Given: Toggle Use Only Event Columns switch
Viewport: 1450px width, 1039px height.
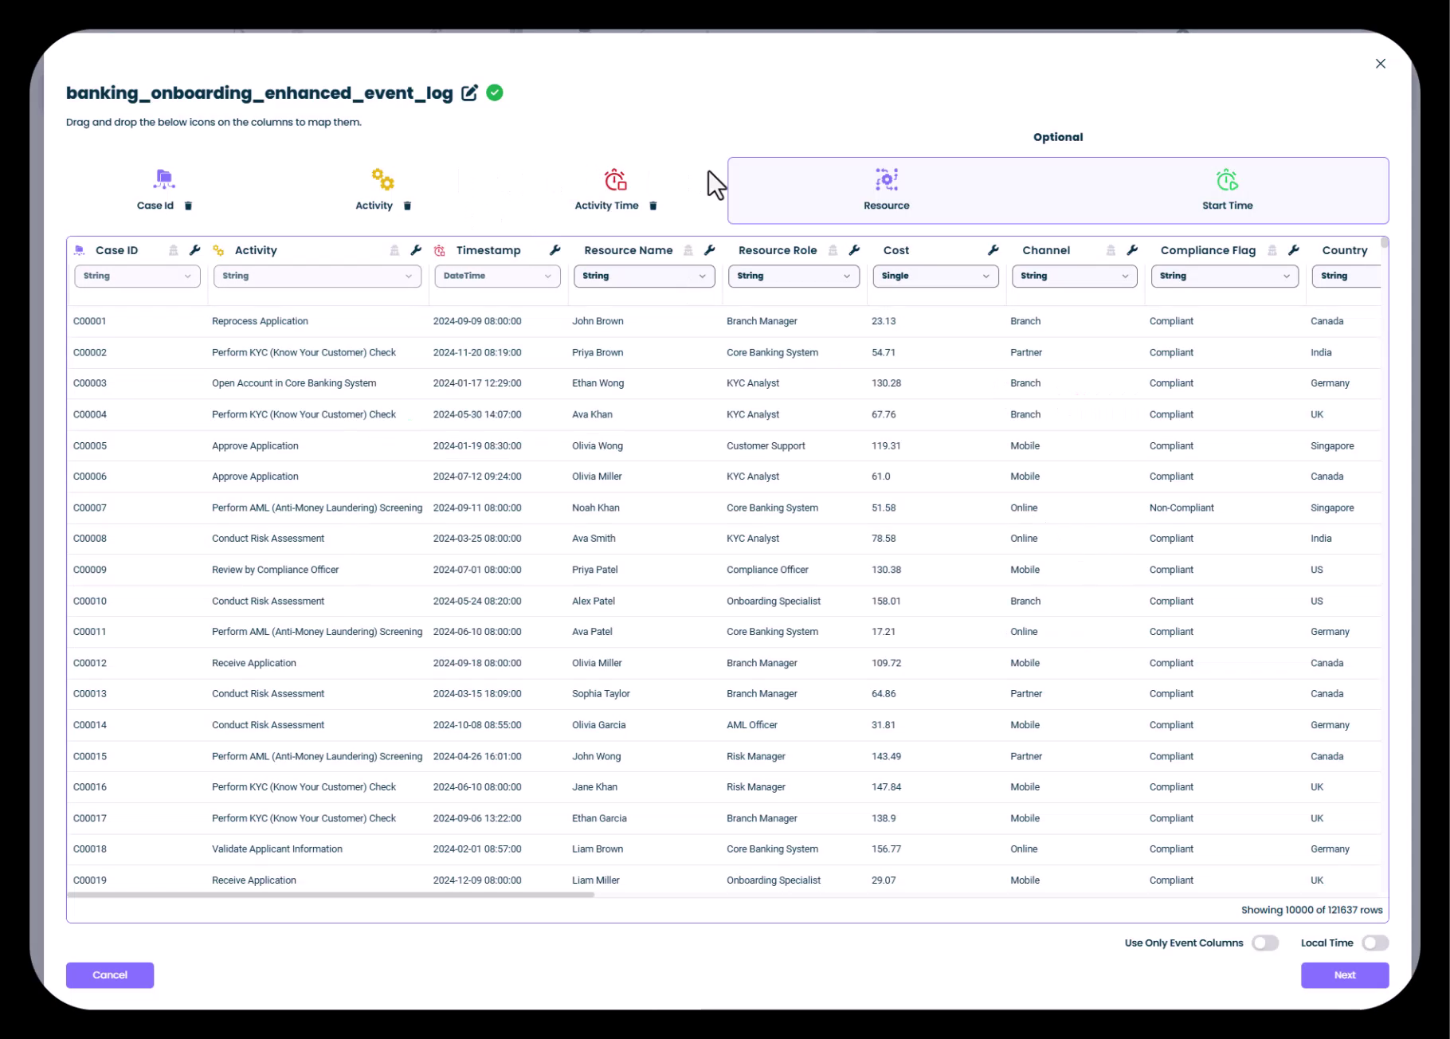Looking at the screenshot, I should [x=1264, y=943].
